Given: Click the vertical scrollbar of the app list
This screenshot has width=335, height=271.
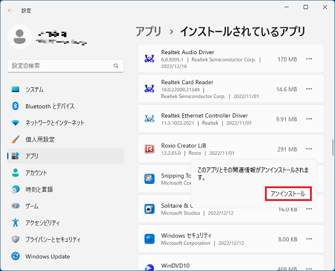Looking at the screenshot, I should point(333,147).
